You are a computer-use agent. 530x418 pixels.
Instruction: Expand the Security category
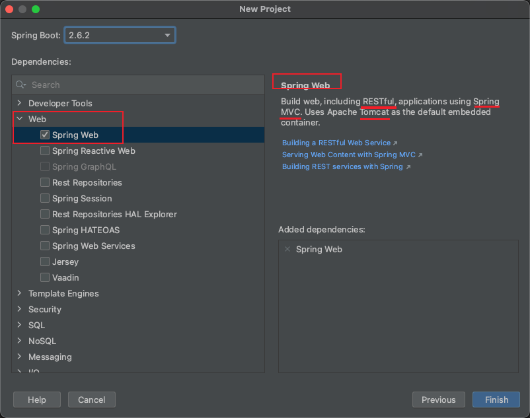(19, 309)
